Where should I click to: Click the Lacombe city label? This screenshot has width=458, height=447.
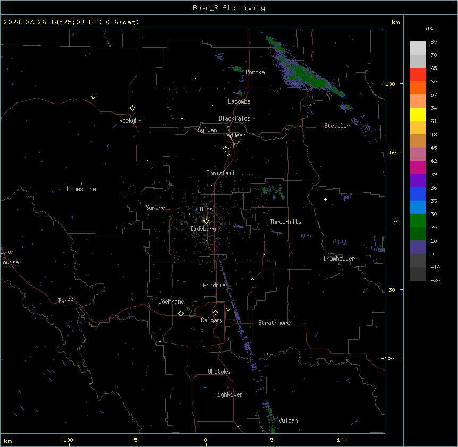(x=239, y=101)
